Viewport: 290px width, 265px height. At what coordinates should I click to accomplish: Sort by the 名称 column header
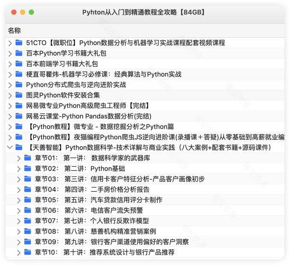coord(14,31)
